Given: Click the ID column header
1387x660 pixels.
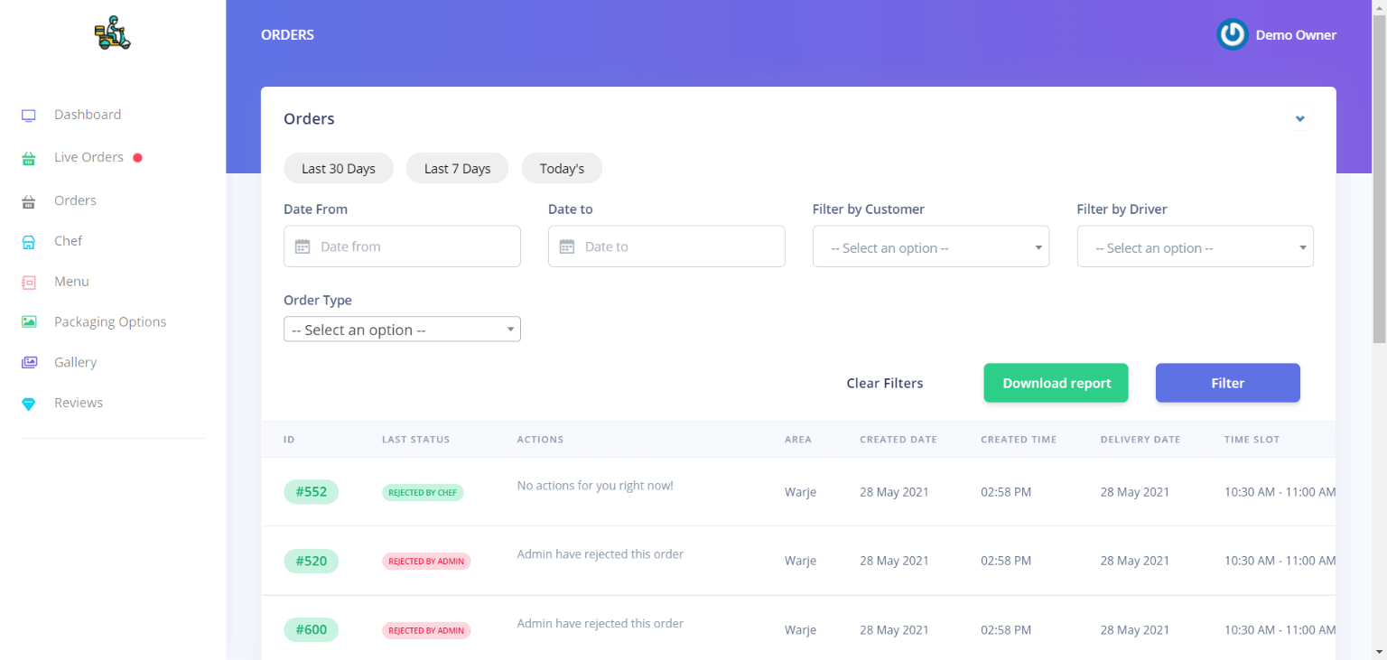Looking at the screenshot, I should coord(289,440).
